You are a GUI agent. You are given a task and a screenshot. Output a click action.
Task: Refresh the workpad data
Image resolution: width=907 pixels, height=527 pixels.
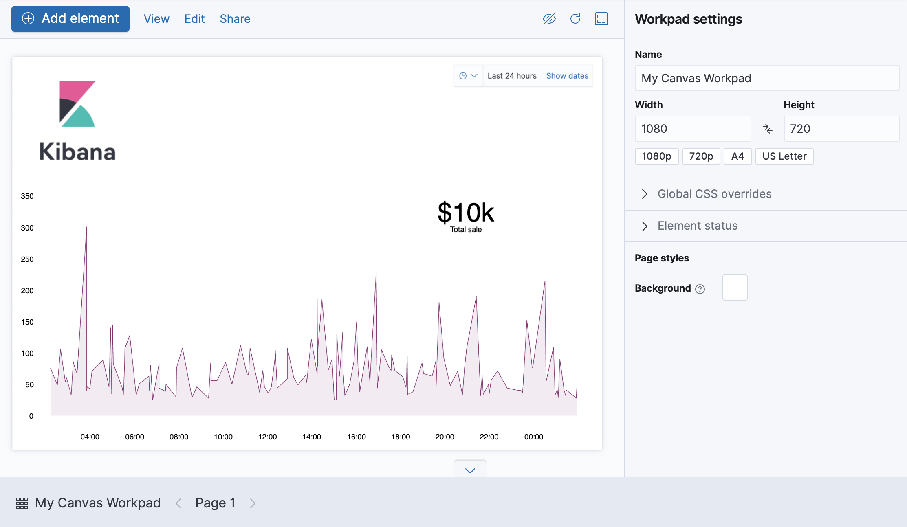[x=575, y=19]
